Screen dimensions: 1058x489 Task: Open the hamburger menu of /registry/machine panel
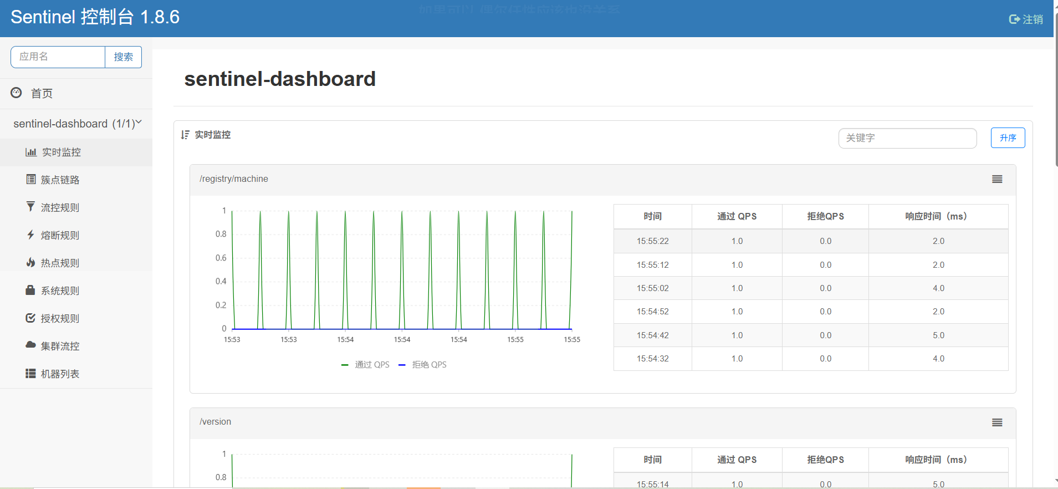tap(997, 179)
